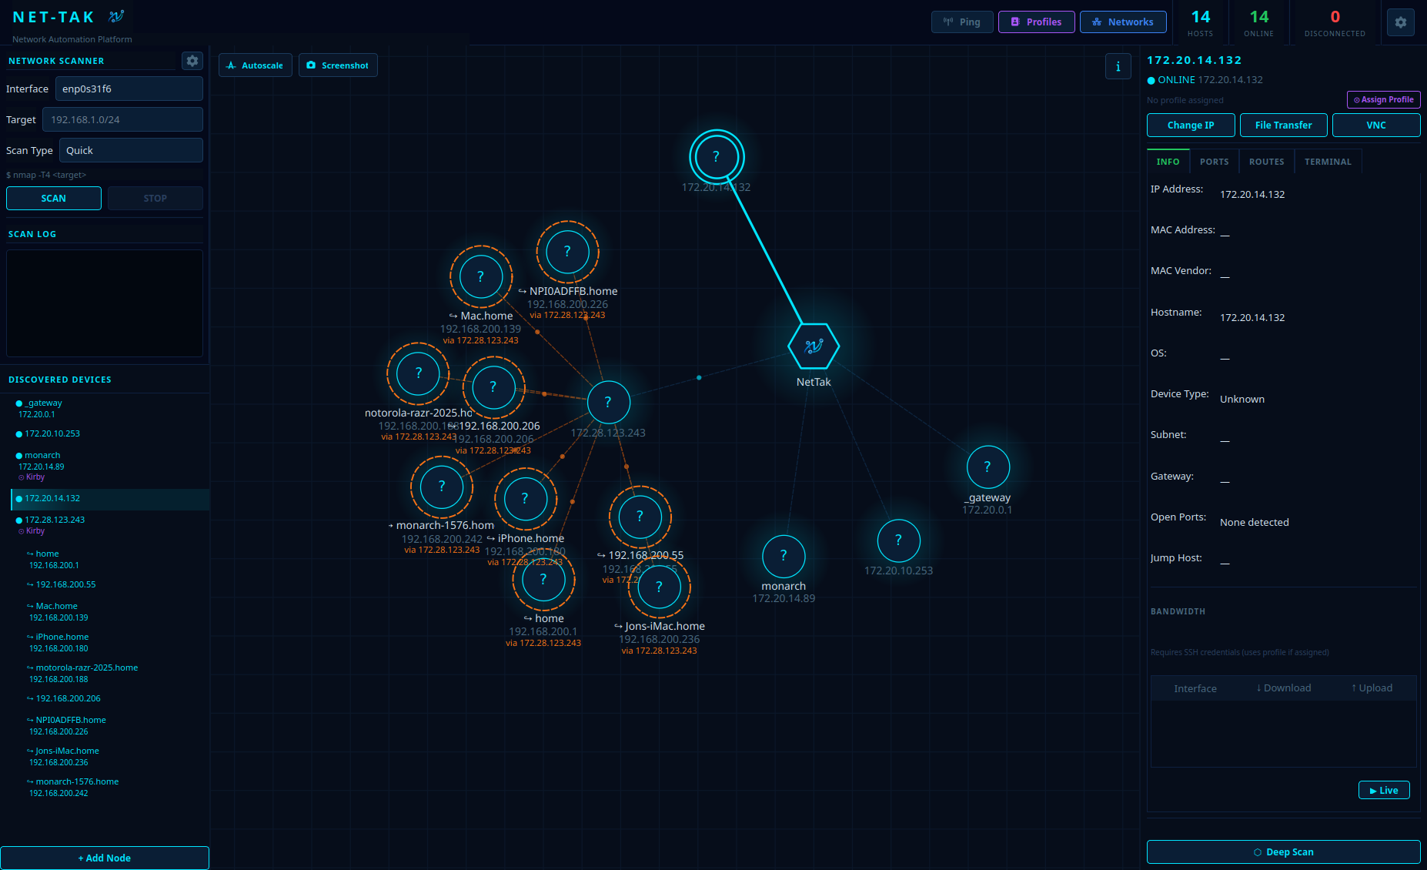Open the application settings gear
Viewport: 1427px width, 870px height.
point(1401,22)
